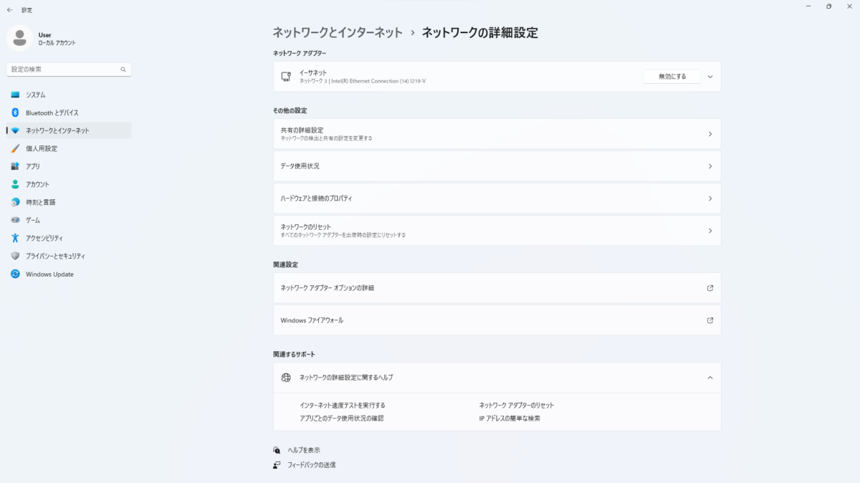Image resolution: width=860 pixels, height=483 pixels.
Task: Click the ゲーム controller icon
Action: tap(15, 220)
